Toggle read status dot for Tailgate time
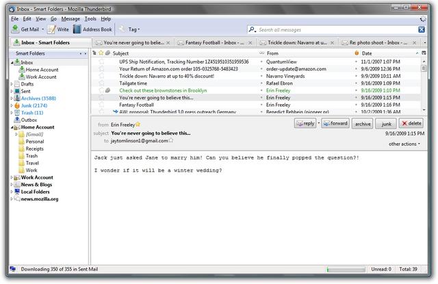This screenshot has height=284, width=438. click(x=261, y=83)
